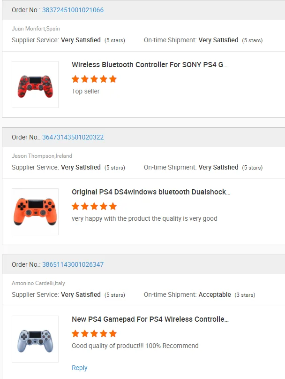
Task: Open order number 38651143001026347
Action: 73,264
